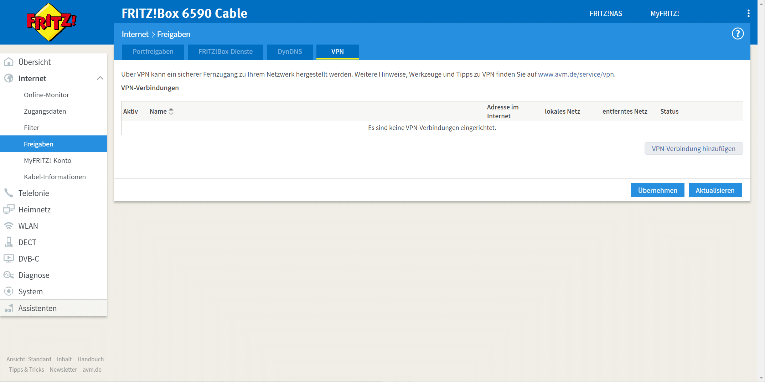Screen dimensions: 765x382
Task: Click VPN-Verbindung hinzufügen button
Action: (693, 149)
